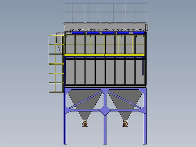Select the left hopper's orange rotary valve

pyautogui.click(x=85, y=124)
